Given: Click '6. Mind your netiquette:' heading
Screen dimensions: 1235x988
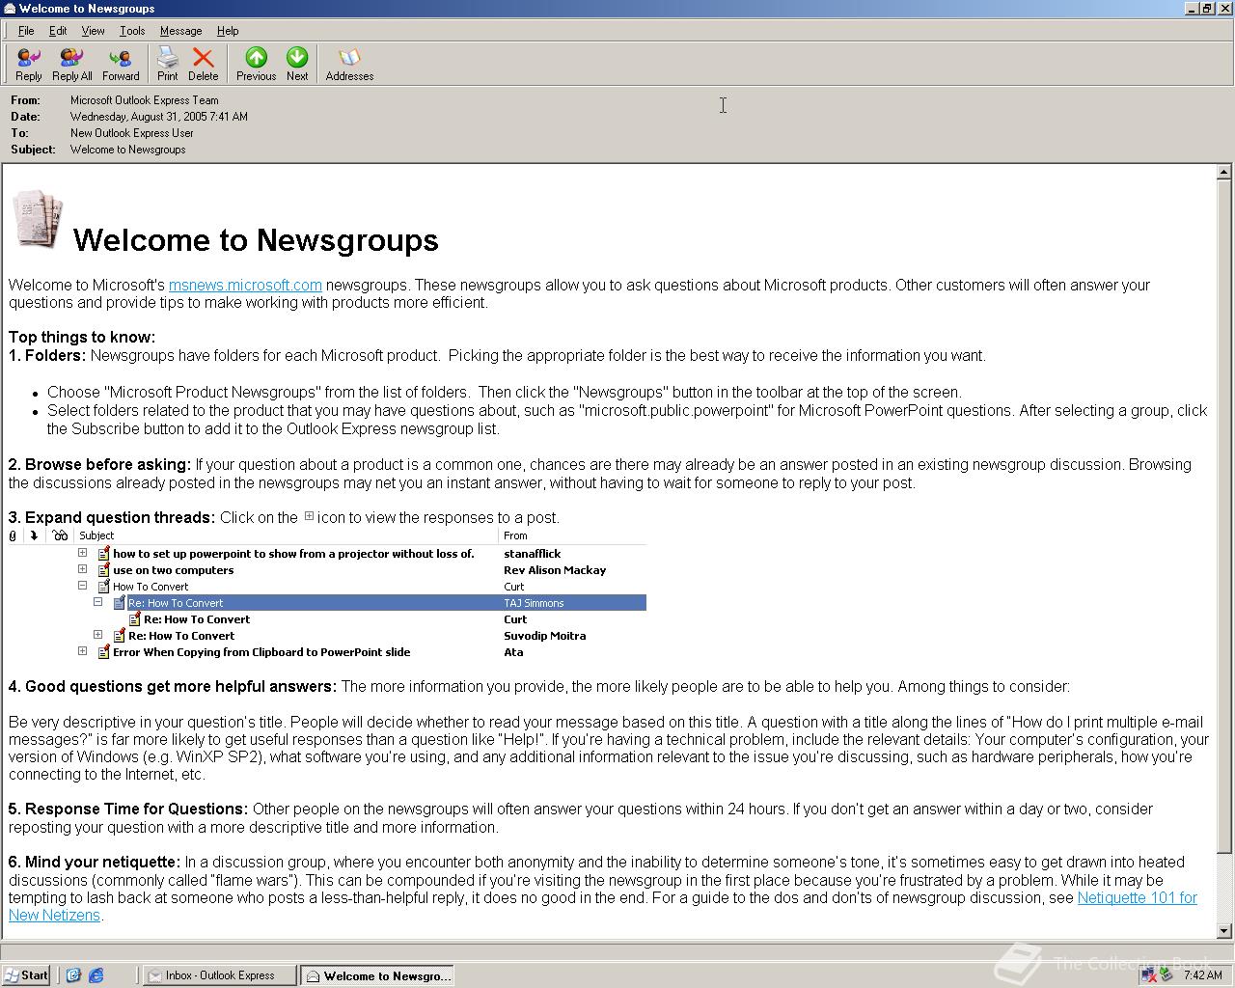Looking at the screenshot, I should (95, 862).
